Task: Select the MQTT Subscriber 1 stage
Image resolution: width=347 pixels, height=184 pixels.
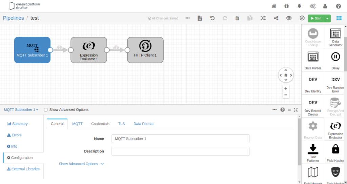Action: click(x=32, y=50)
